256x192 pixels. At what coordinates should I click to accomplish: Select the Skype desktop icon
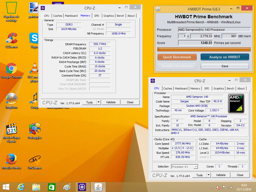pos(34,40)
